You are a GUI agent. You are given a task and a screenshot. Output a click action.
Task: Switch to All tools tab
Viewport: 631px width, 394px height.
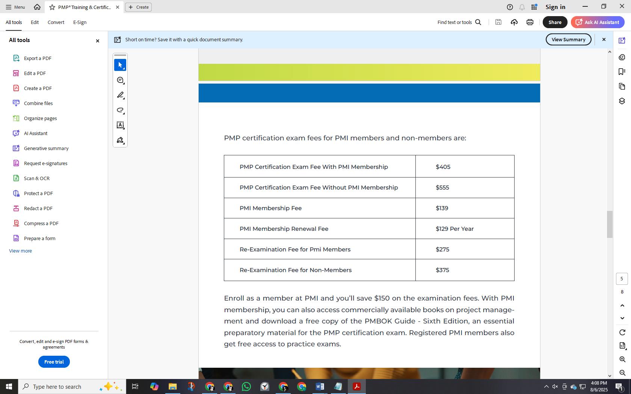pos(14,23)
